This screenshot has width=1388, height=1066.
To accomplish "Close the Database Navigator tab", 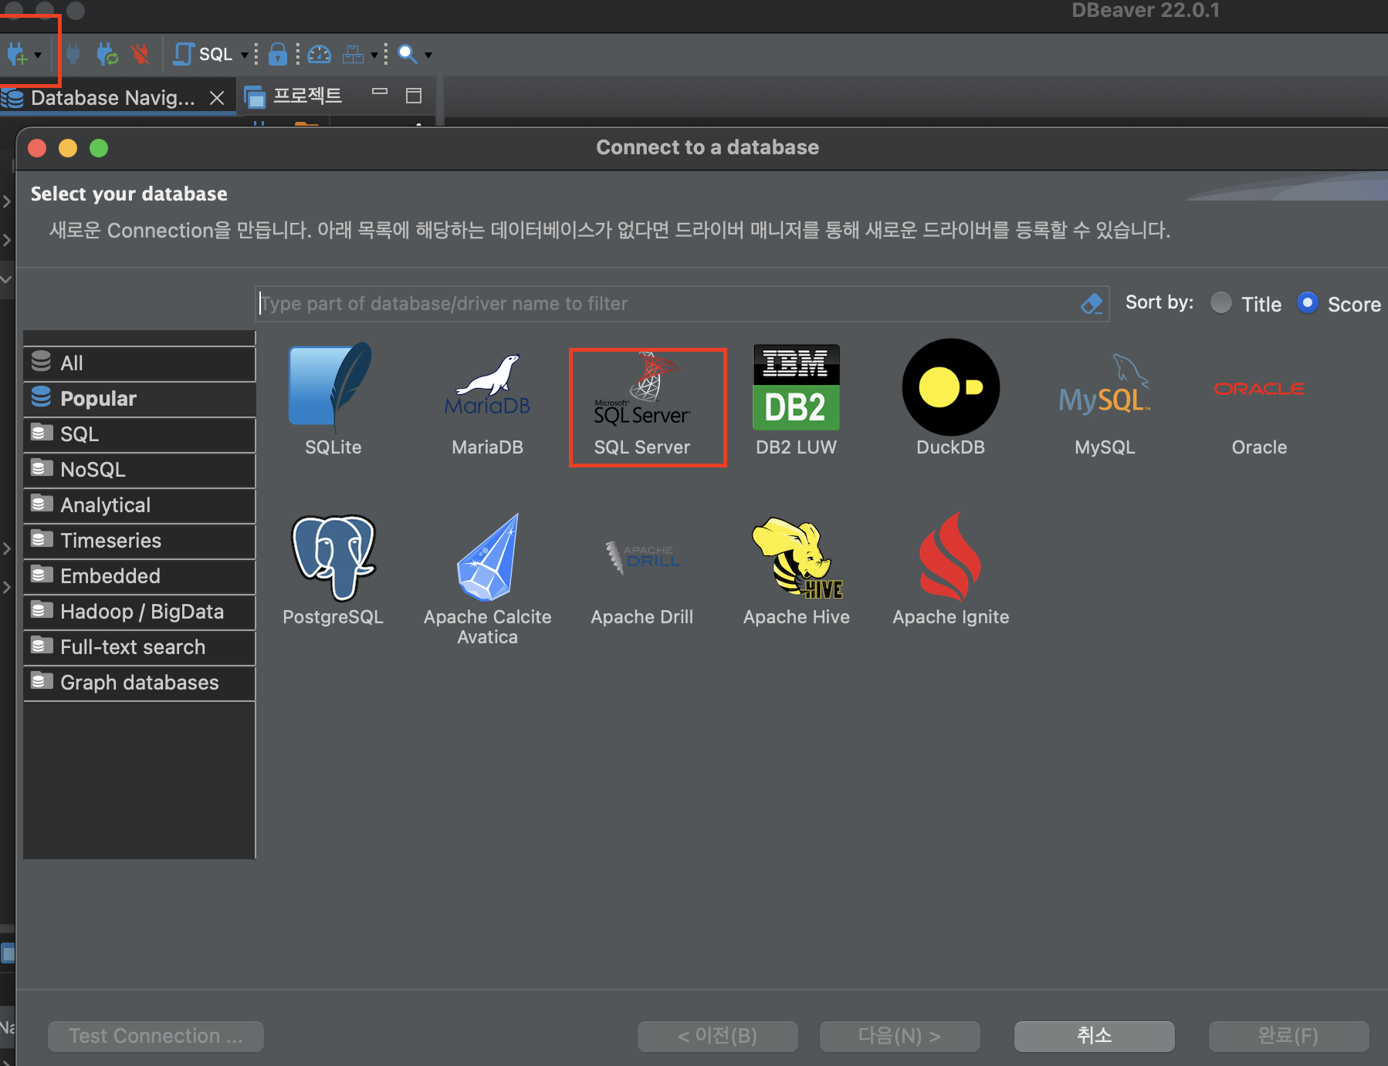I will [x=217, y=98].
